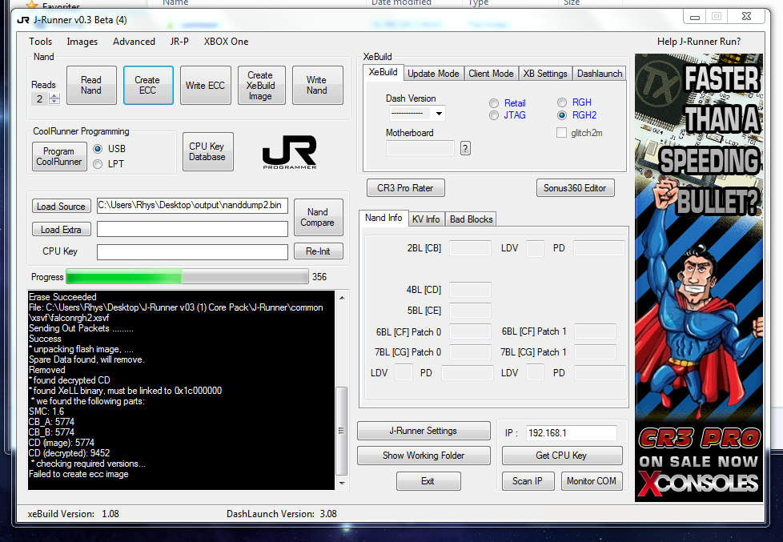Click the Scan IP button
Screen dimensions: 783x542
pyautogui.click(x=528, y=481)
